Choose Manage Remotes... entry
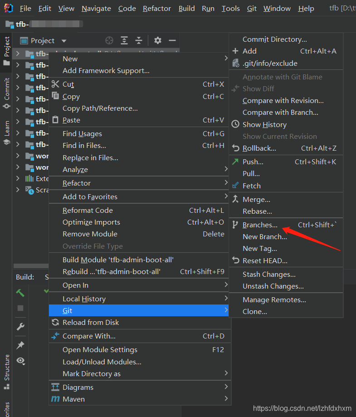This screenshot has height=417, width=356. click(x=286, y=300)
